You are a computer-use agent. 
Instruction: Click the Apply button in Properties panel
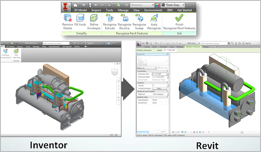click(x=163, y=132)
